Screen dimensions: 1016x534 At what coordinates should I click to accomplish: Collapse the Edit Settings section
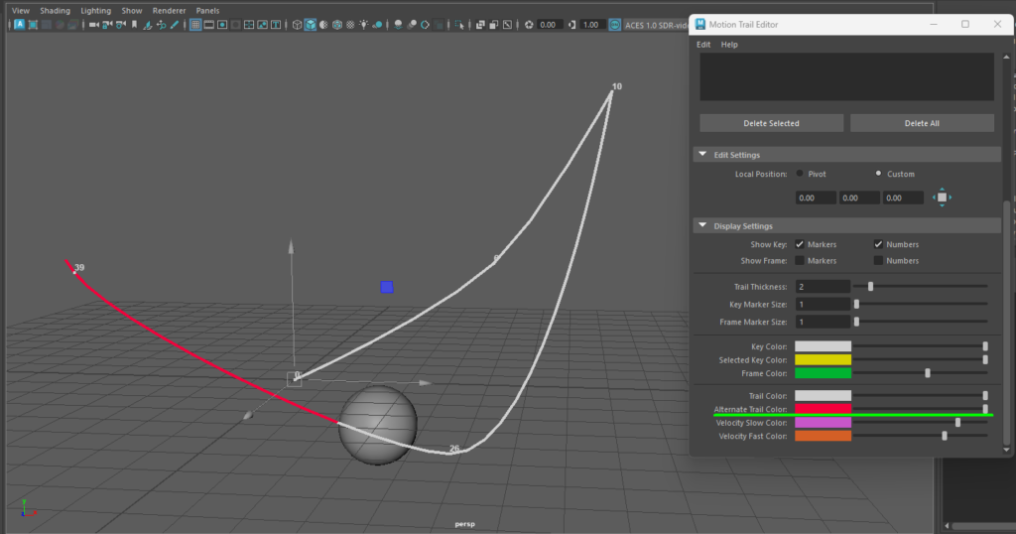tap(702, 155)
